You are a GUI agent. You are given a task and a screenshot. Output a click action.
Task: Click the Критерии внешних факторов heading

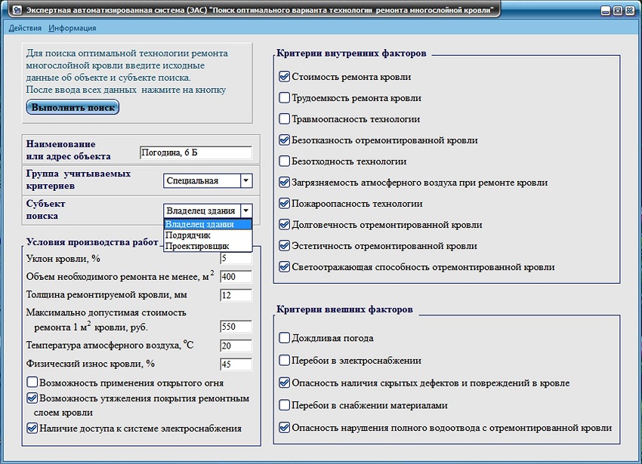click(344, 309)
